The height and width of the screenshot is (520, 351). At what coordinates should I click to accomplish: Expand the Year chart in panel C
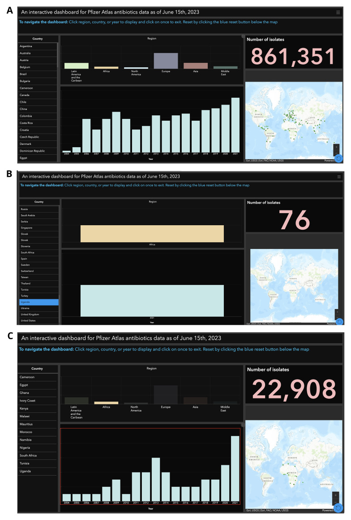[243, 424]
